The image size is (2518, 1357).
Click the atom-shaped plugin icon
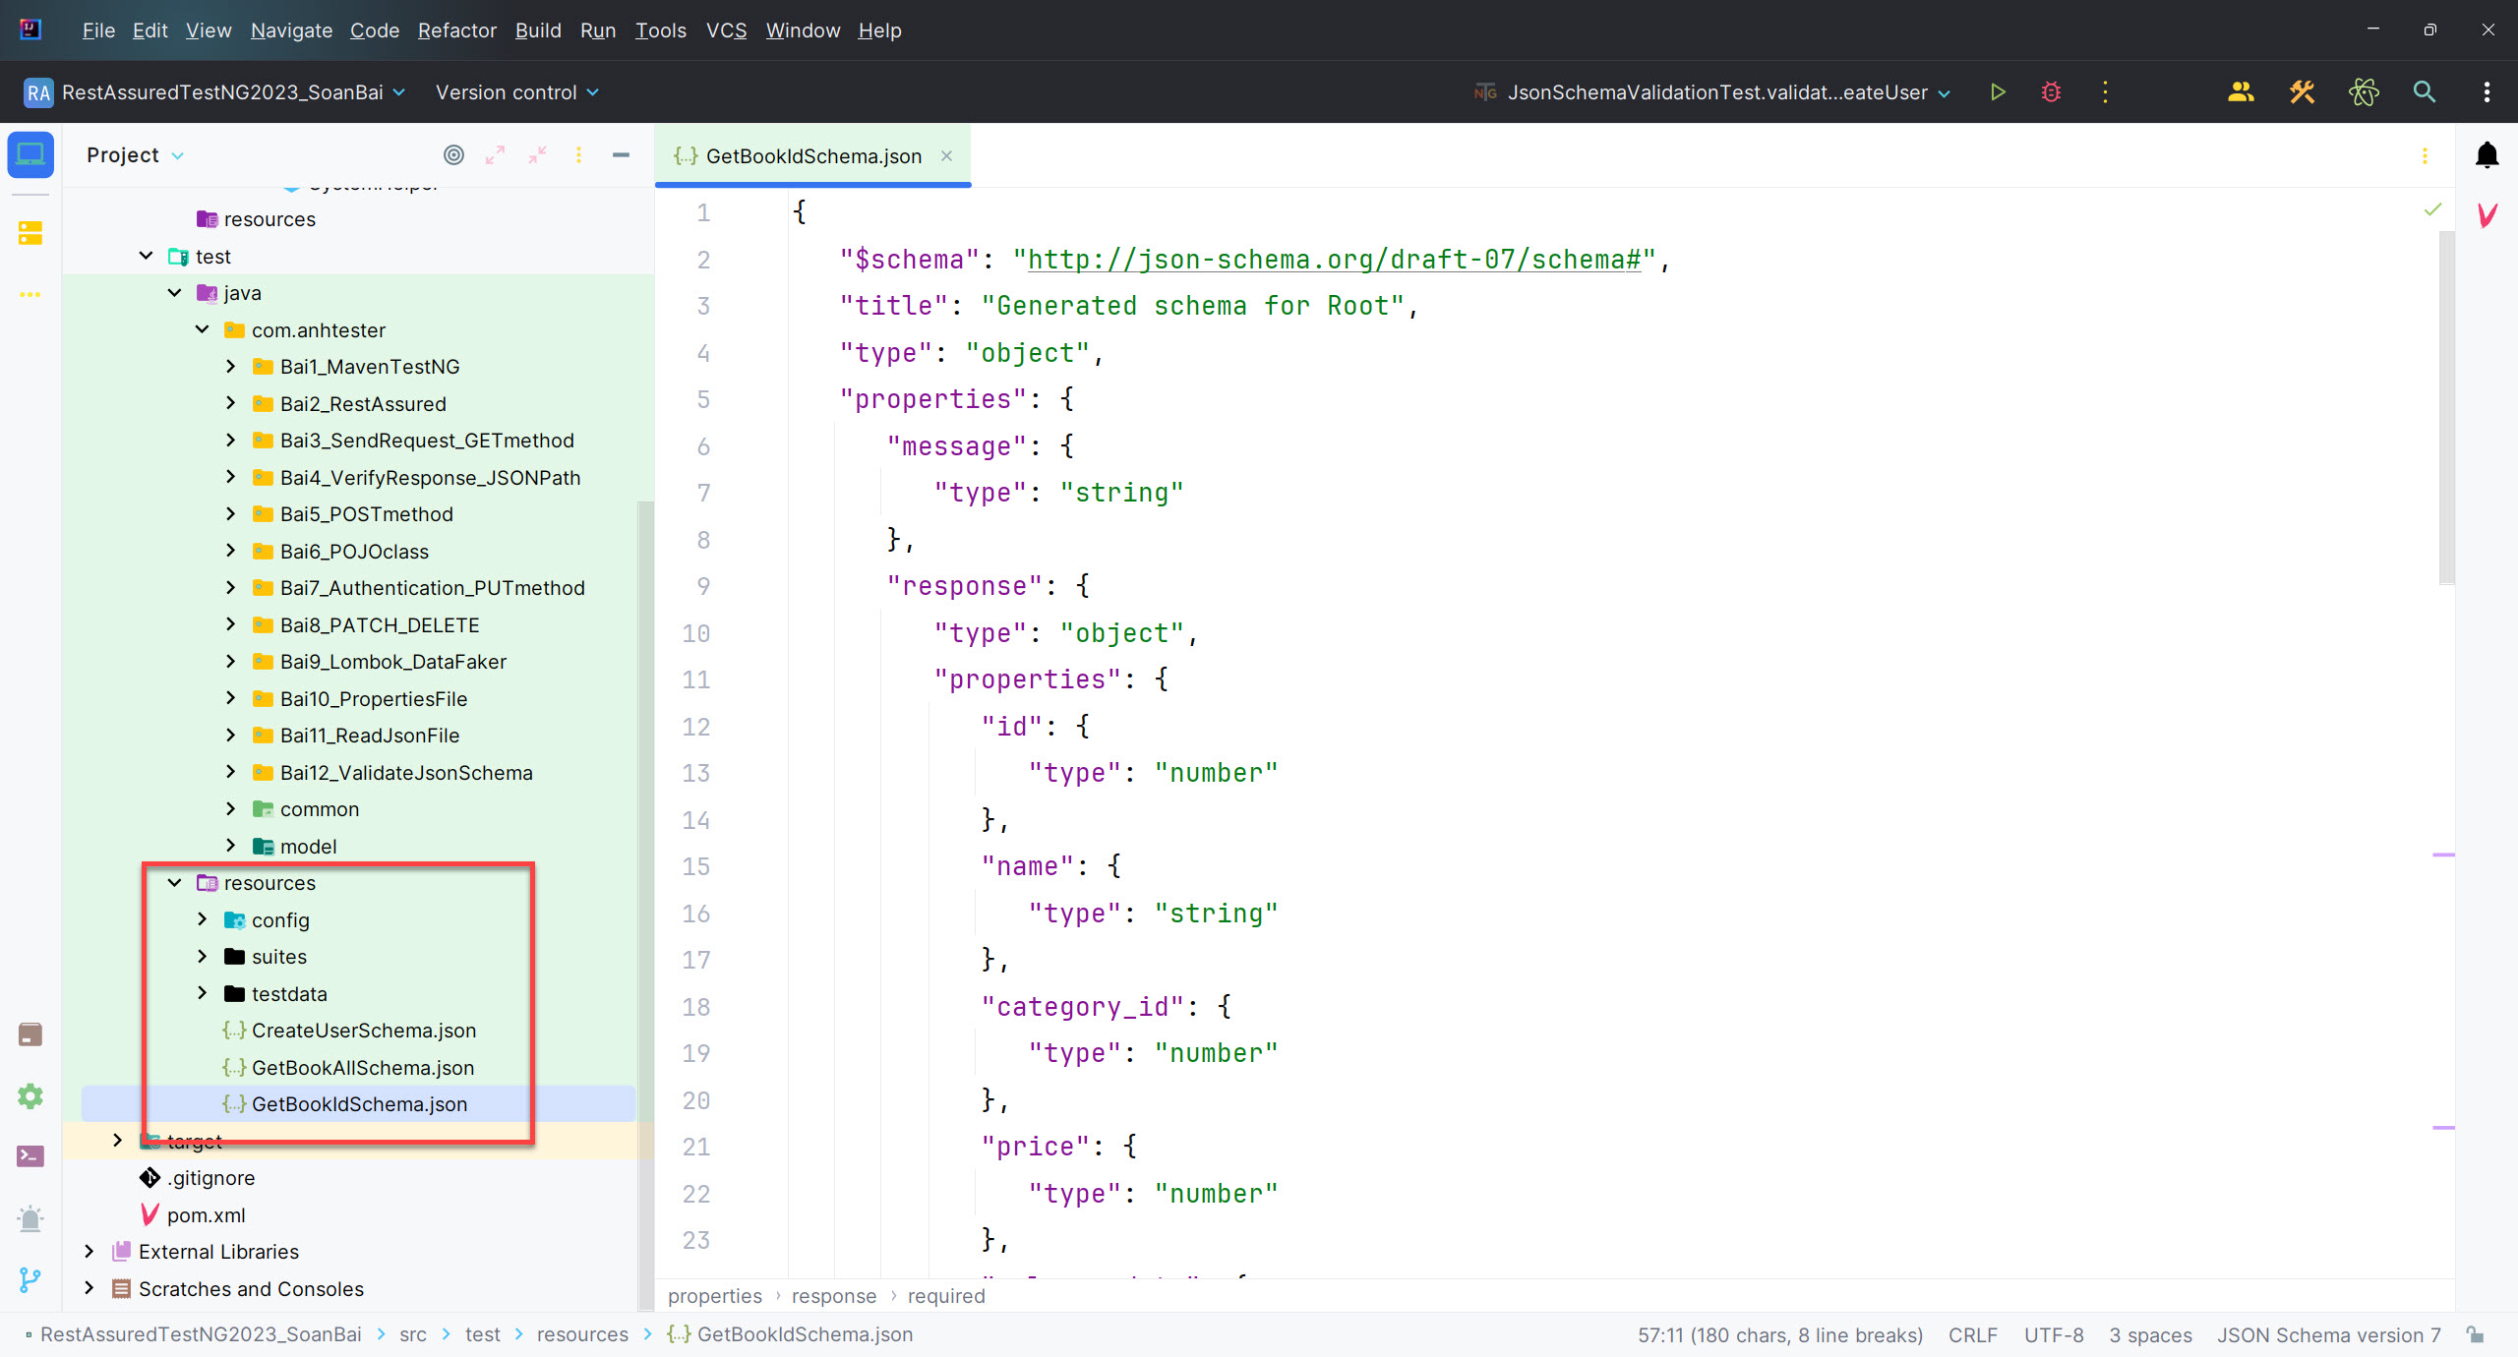pyautogui.click(x=2364, y=91)
